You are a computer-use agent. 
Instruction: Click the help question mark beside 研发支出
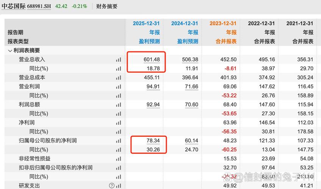pos(111,186)
